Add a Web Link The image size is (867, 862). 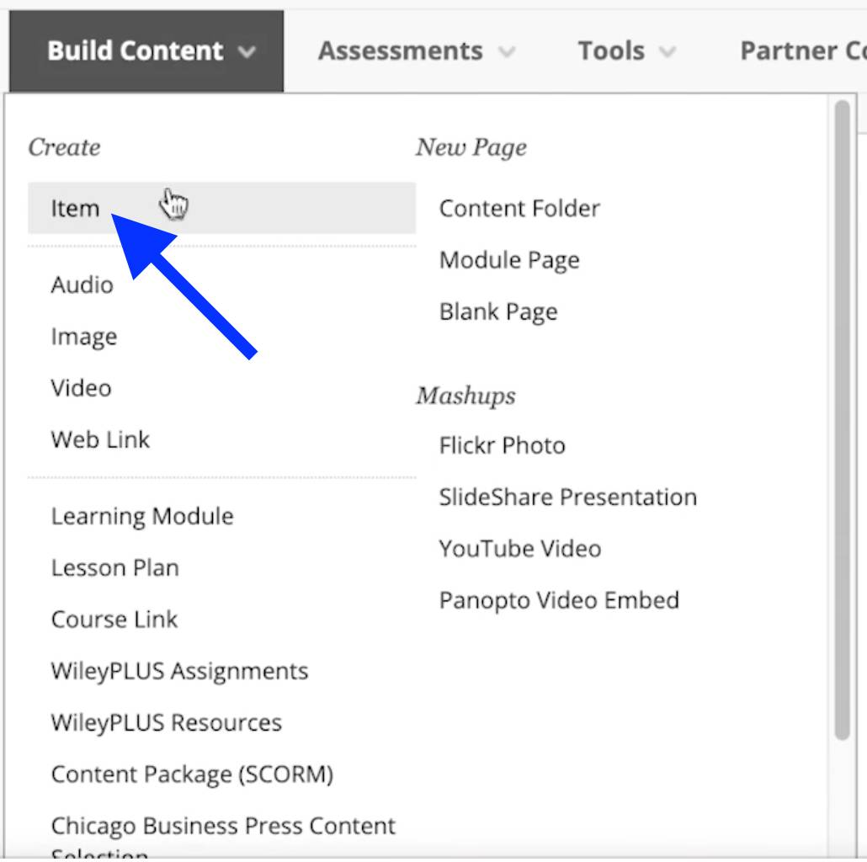click(x=100, y=439)
